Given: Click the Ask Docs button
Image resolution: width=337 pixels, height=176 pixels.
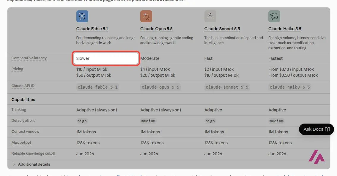Looking at the screenshot, I should point(316,129).
